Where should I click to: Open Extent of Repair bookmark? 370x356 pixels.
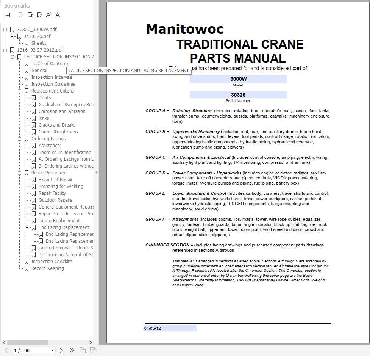pos(55,180)
